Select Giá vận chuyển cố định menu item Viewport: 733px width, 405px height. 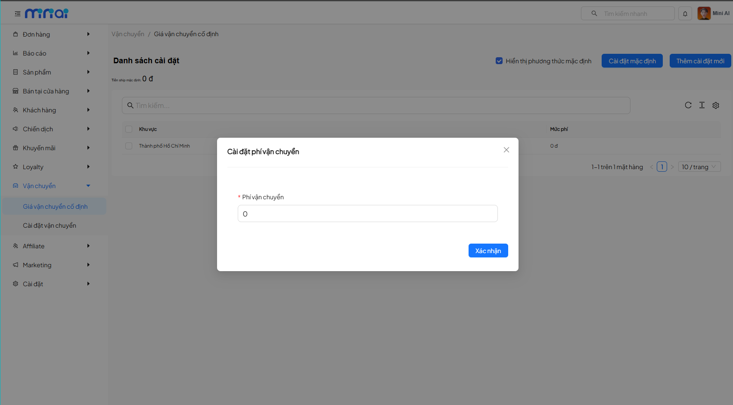(55, 207)
